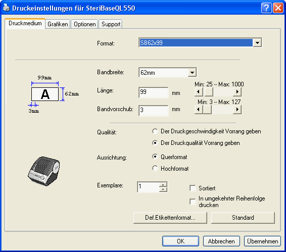Viewport: 286px width, 252px height.
Task: Select Hochformat orientation
Action: pos(155,168)
